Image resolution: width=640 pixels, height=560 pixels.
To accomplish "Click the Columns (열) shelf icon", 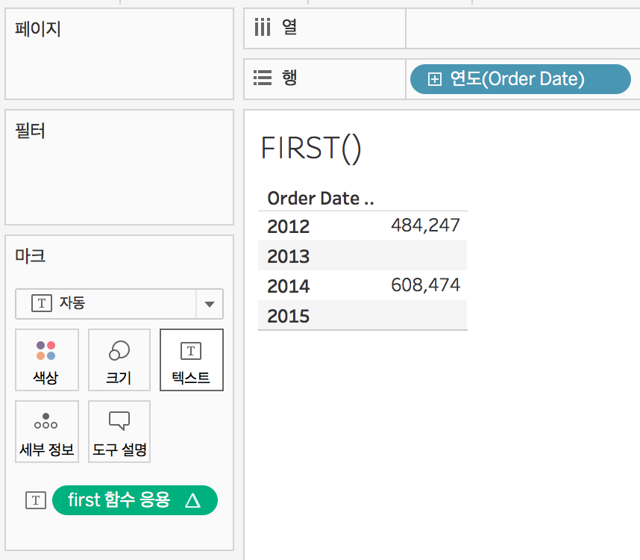I will tap(263, 28).
